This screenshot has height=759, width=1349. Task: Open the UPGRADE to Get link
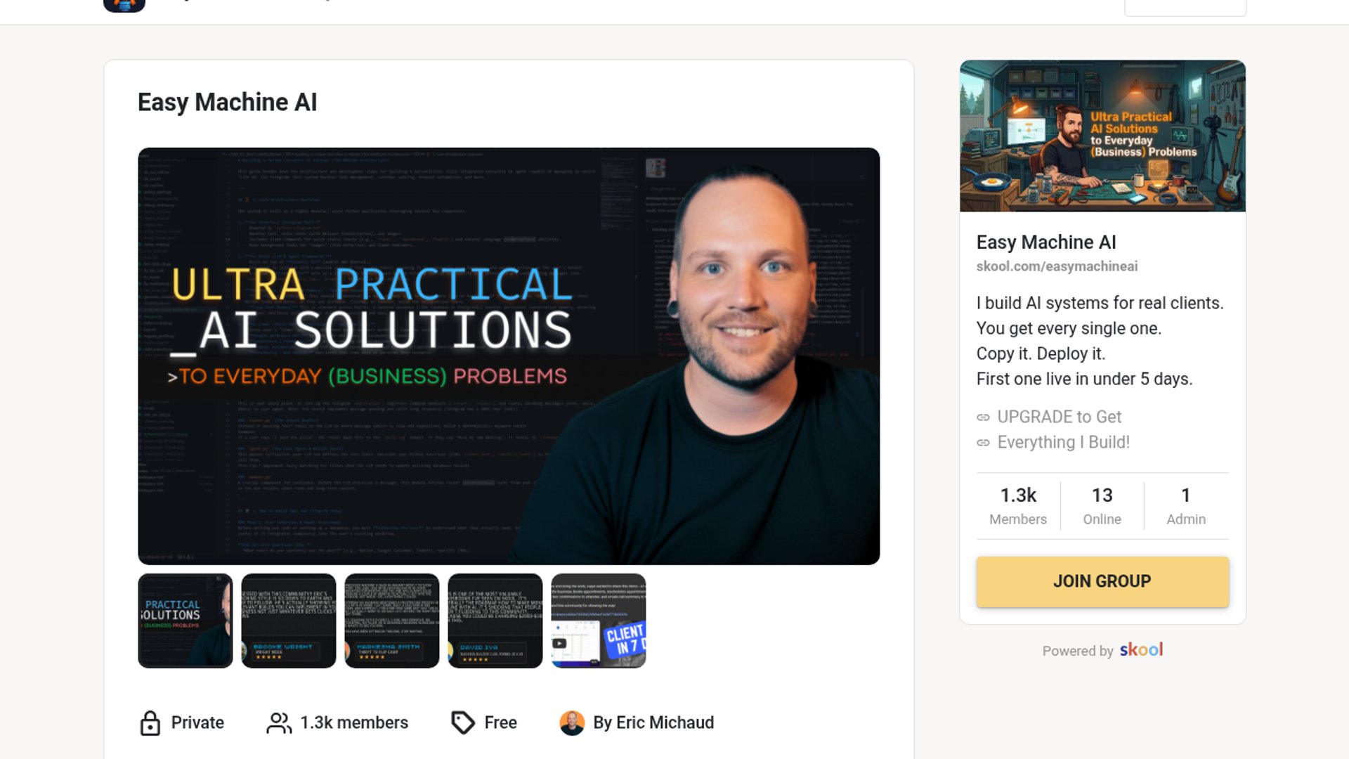click(x=1059, y=417)
